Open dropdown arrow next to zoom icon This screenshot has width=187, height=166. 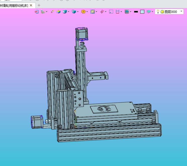click(96, 12)
